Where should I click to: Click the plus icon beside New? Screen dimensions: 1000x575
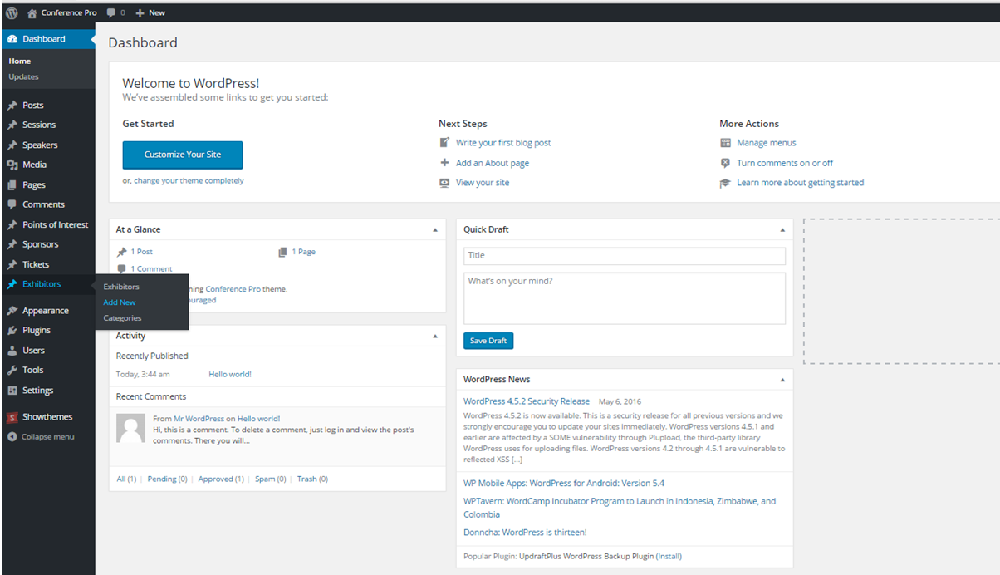point(140,12)
